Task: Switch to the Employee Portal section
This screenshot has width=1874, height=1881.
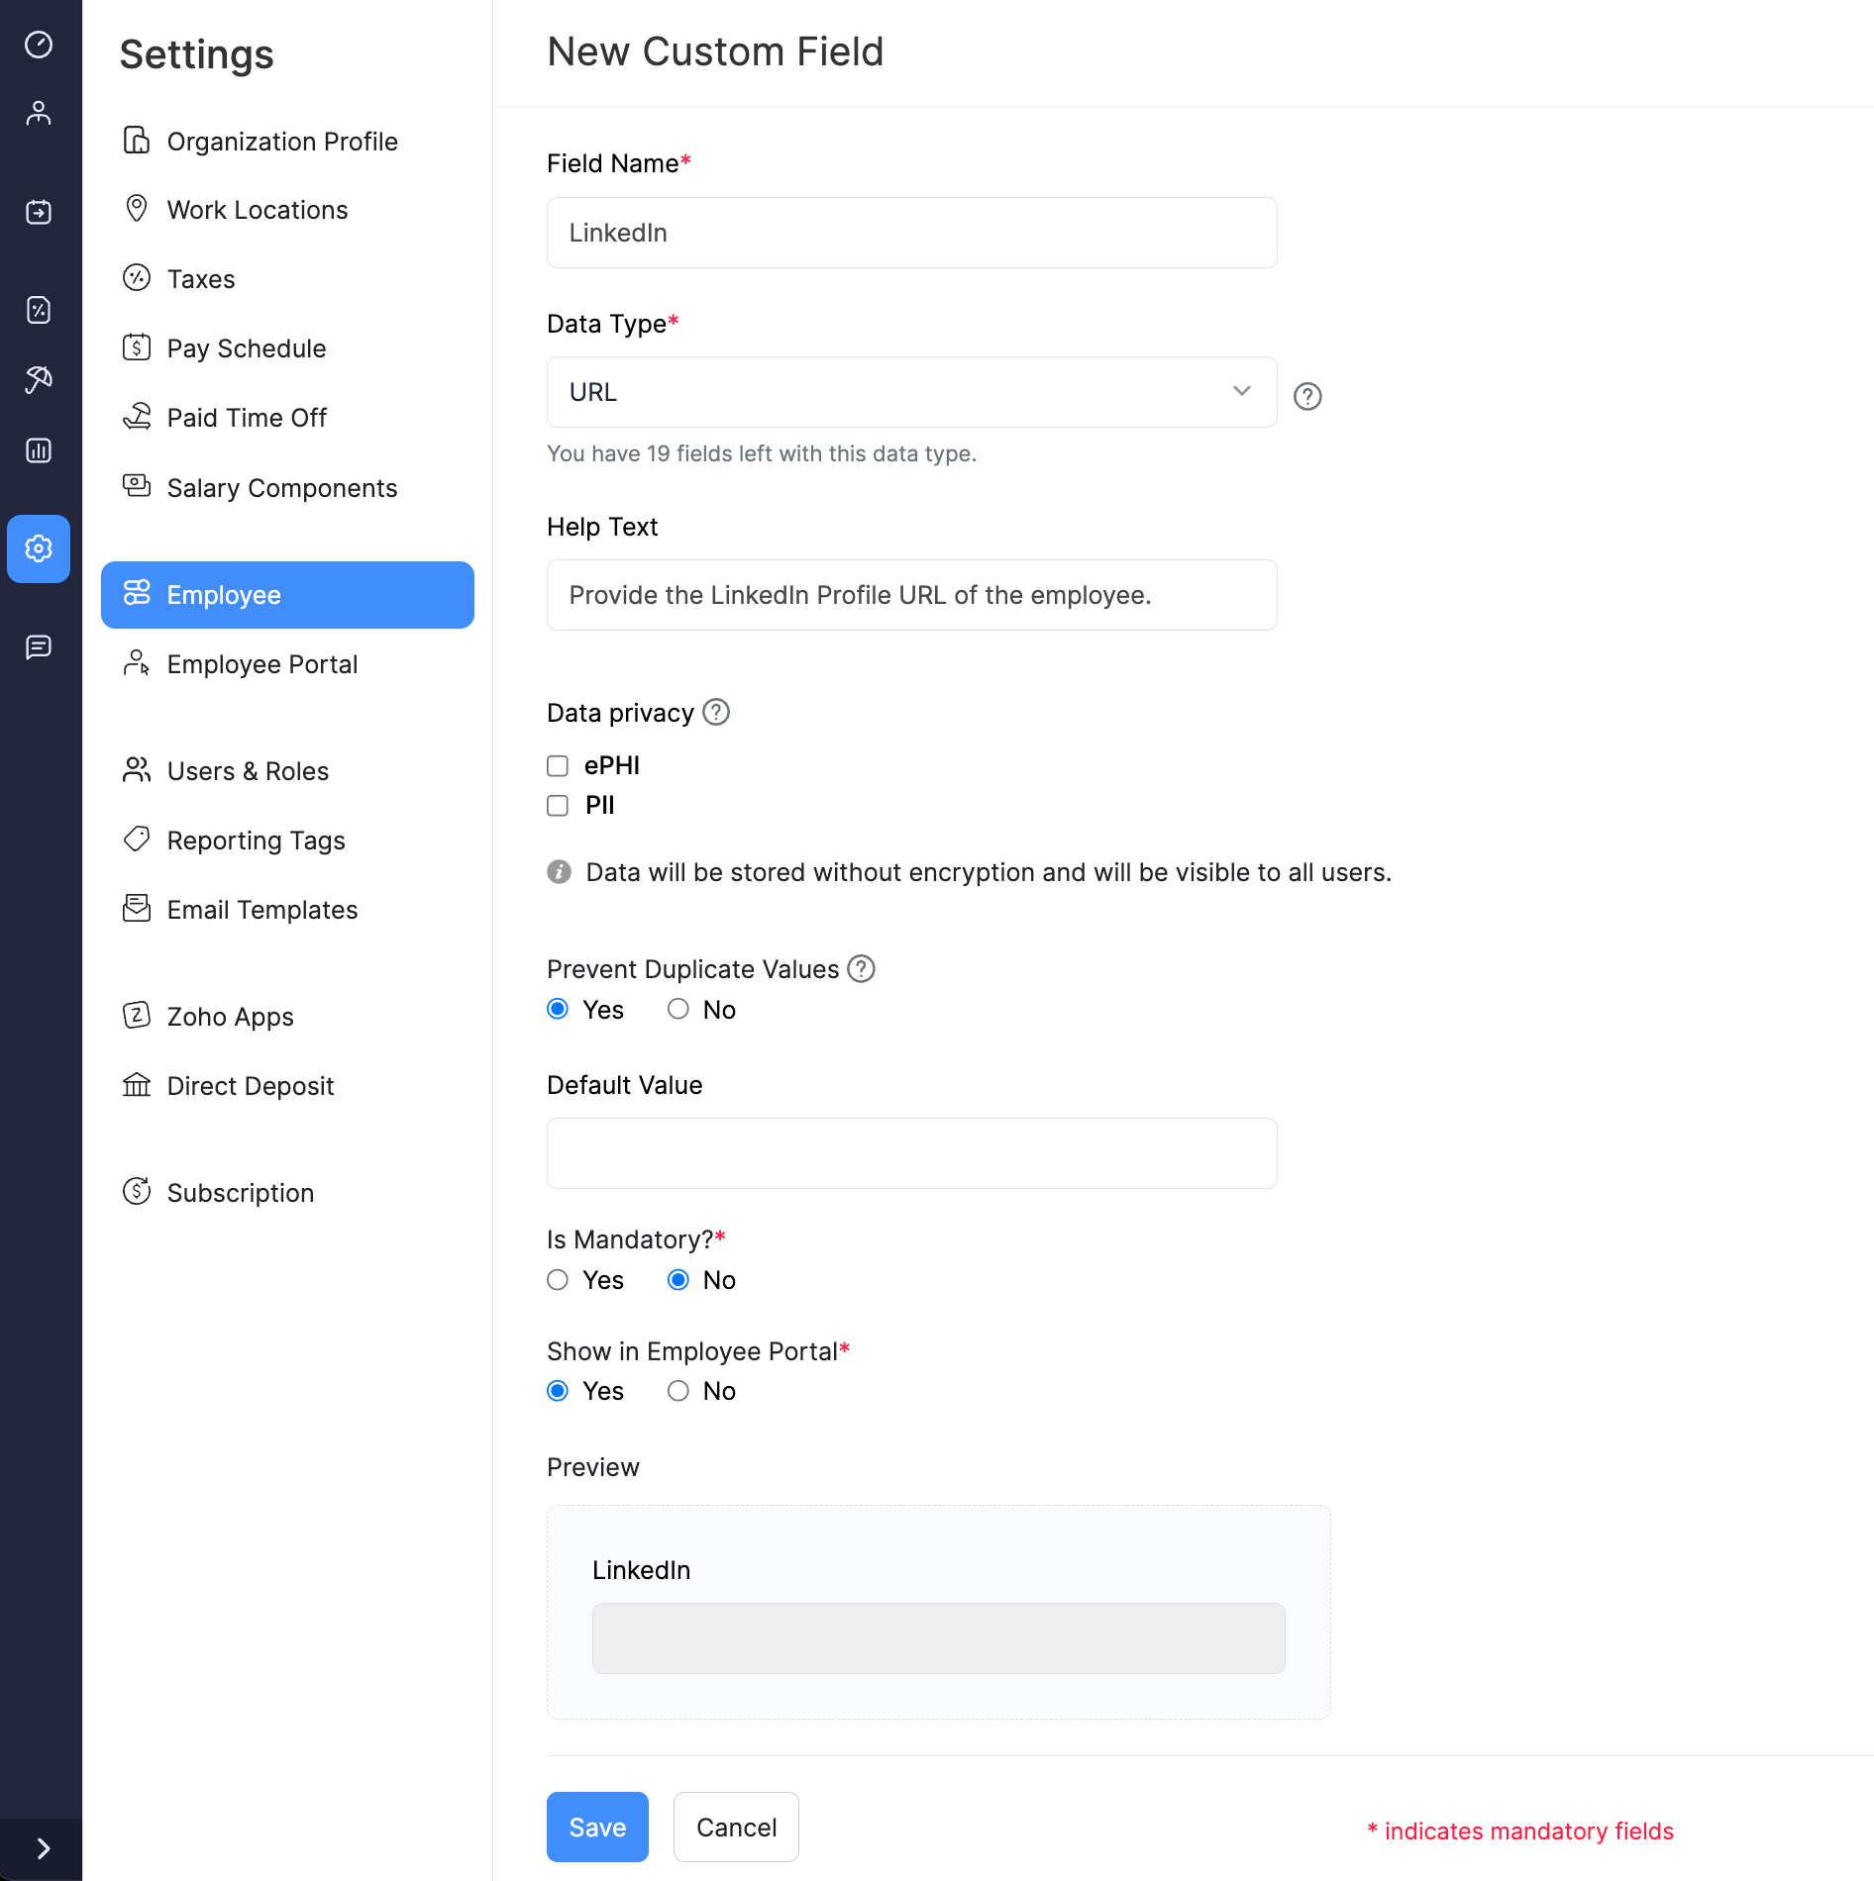Action: (262, 664)
